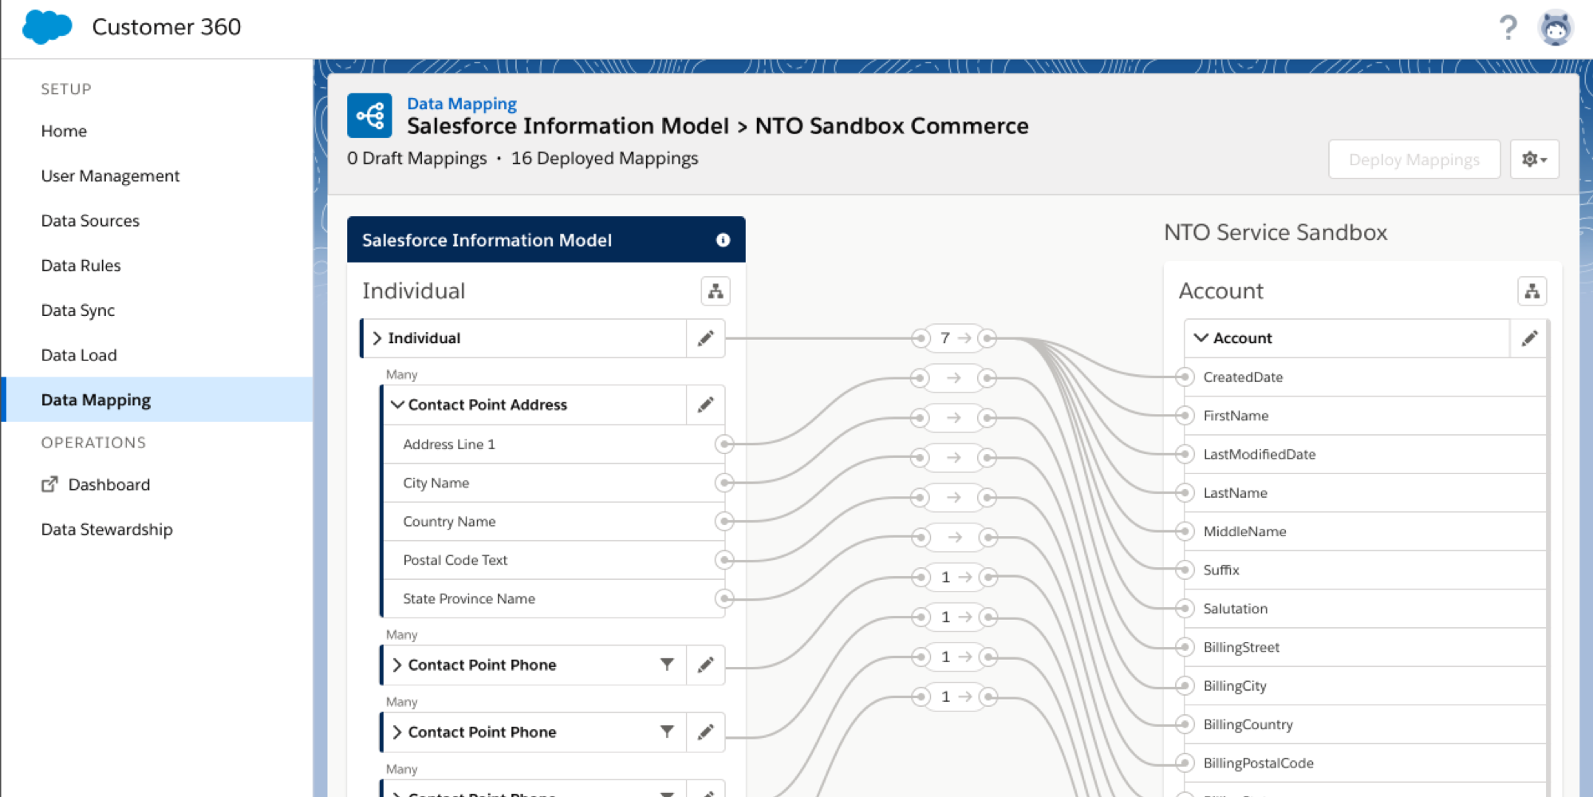
Task: Click the Salutation connector node
Action: [1185, 609]
